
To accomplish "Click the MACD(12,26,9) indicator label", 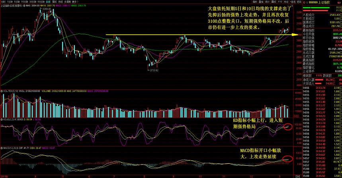I will tap(10, 148).
